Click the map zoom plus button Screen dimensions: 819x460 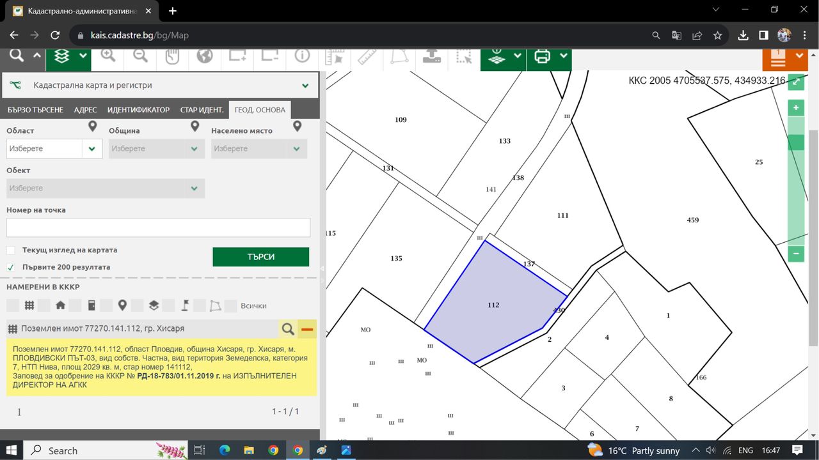[796, 108]
